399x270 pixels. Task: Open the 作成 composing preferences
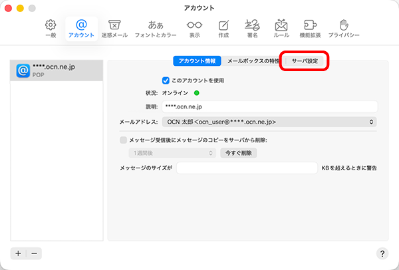(223, 27)
